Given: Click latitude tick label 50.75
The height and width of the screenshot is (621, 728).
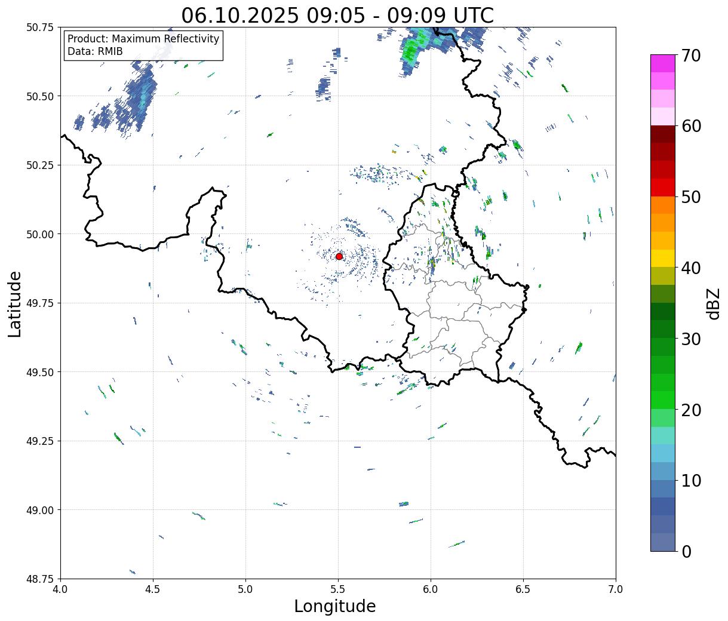Looking at the screenshot, I should [x=40, y=27].
